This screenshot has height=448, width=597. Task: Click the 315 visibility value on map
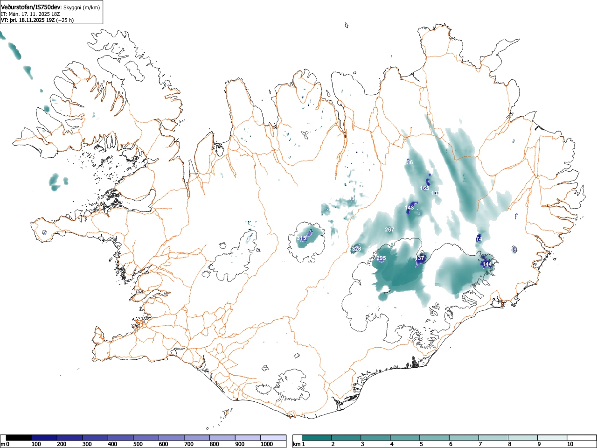point(302,238)
